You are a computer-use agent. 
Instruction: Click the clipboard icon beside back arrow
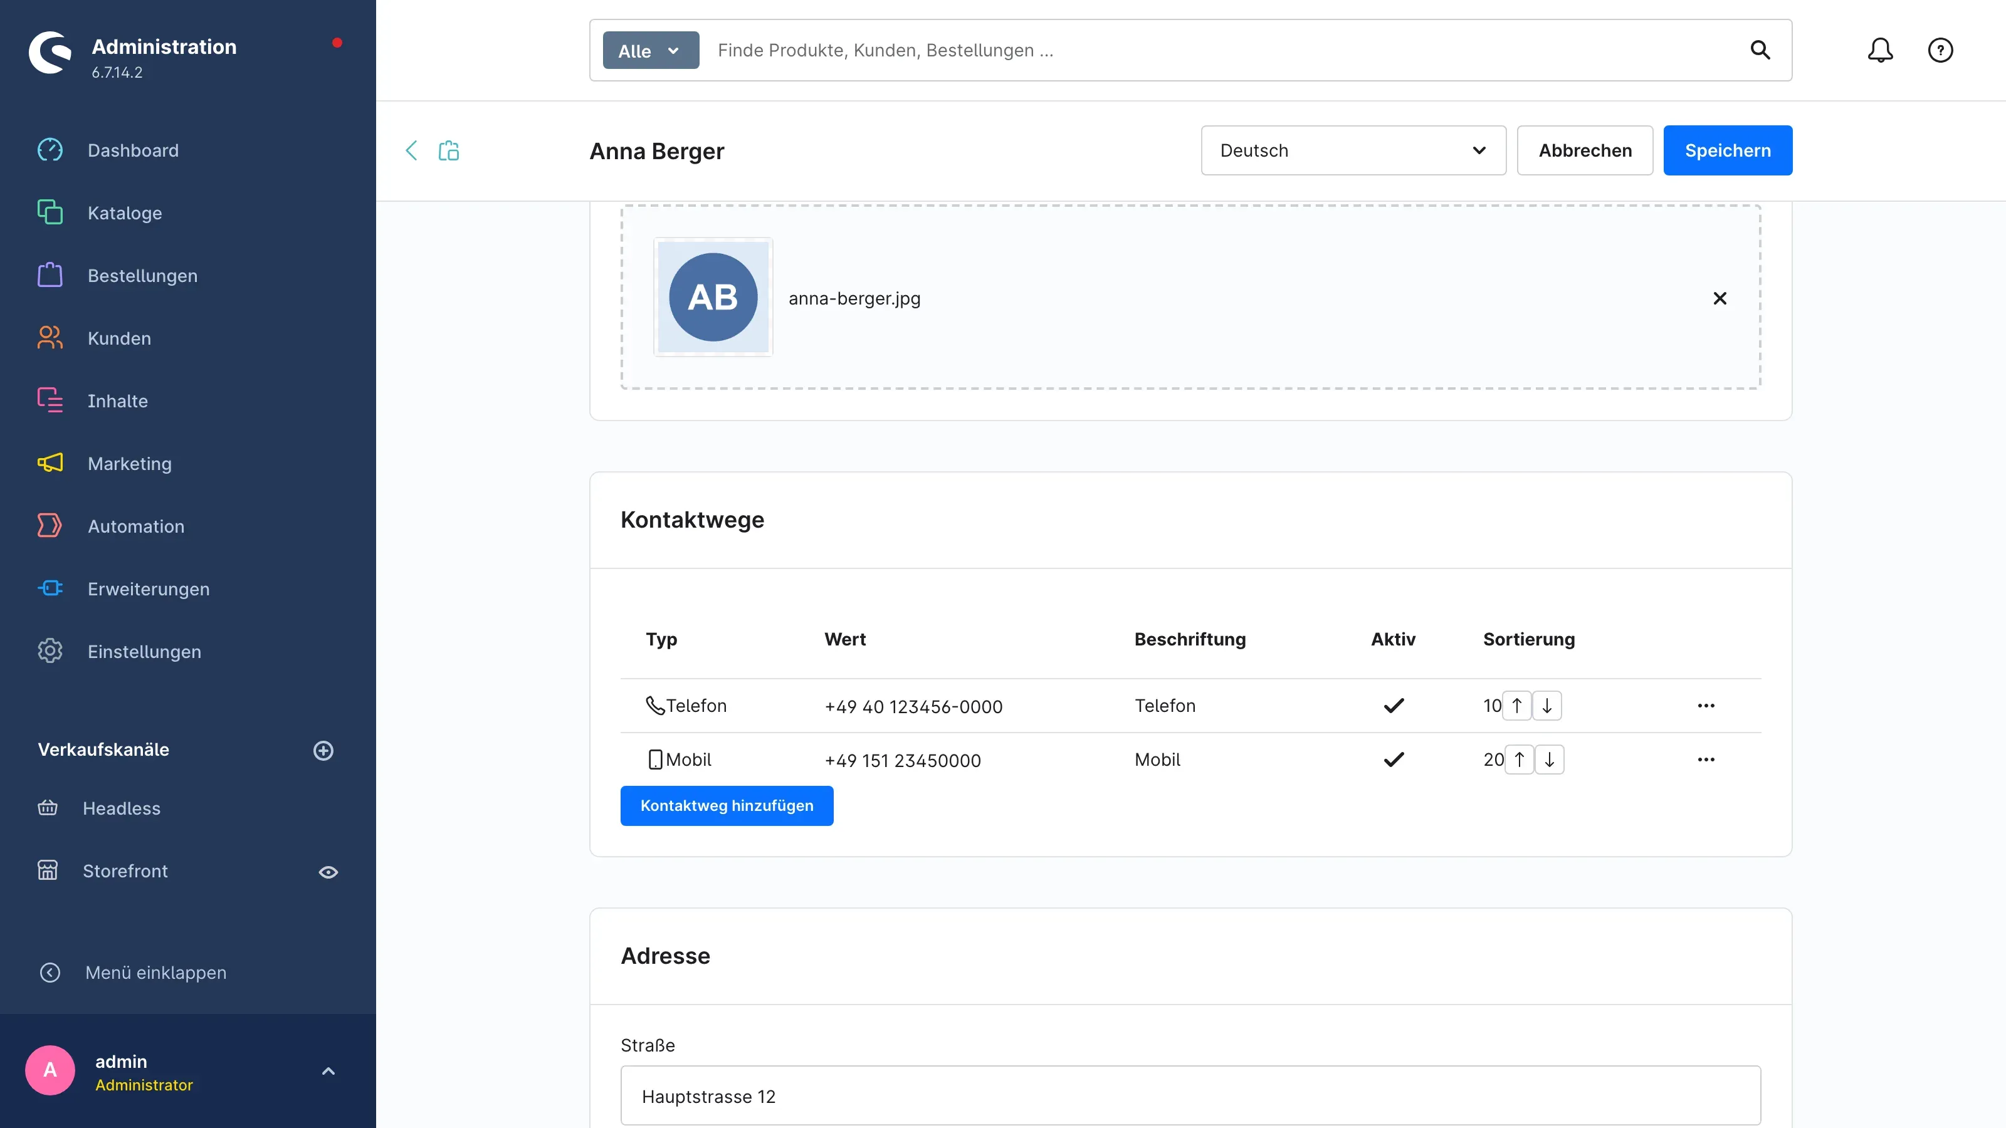pos(449,150)
